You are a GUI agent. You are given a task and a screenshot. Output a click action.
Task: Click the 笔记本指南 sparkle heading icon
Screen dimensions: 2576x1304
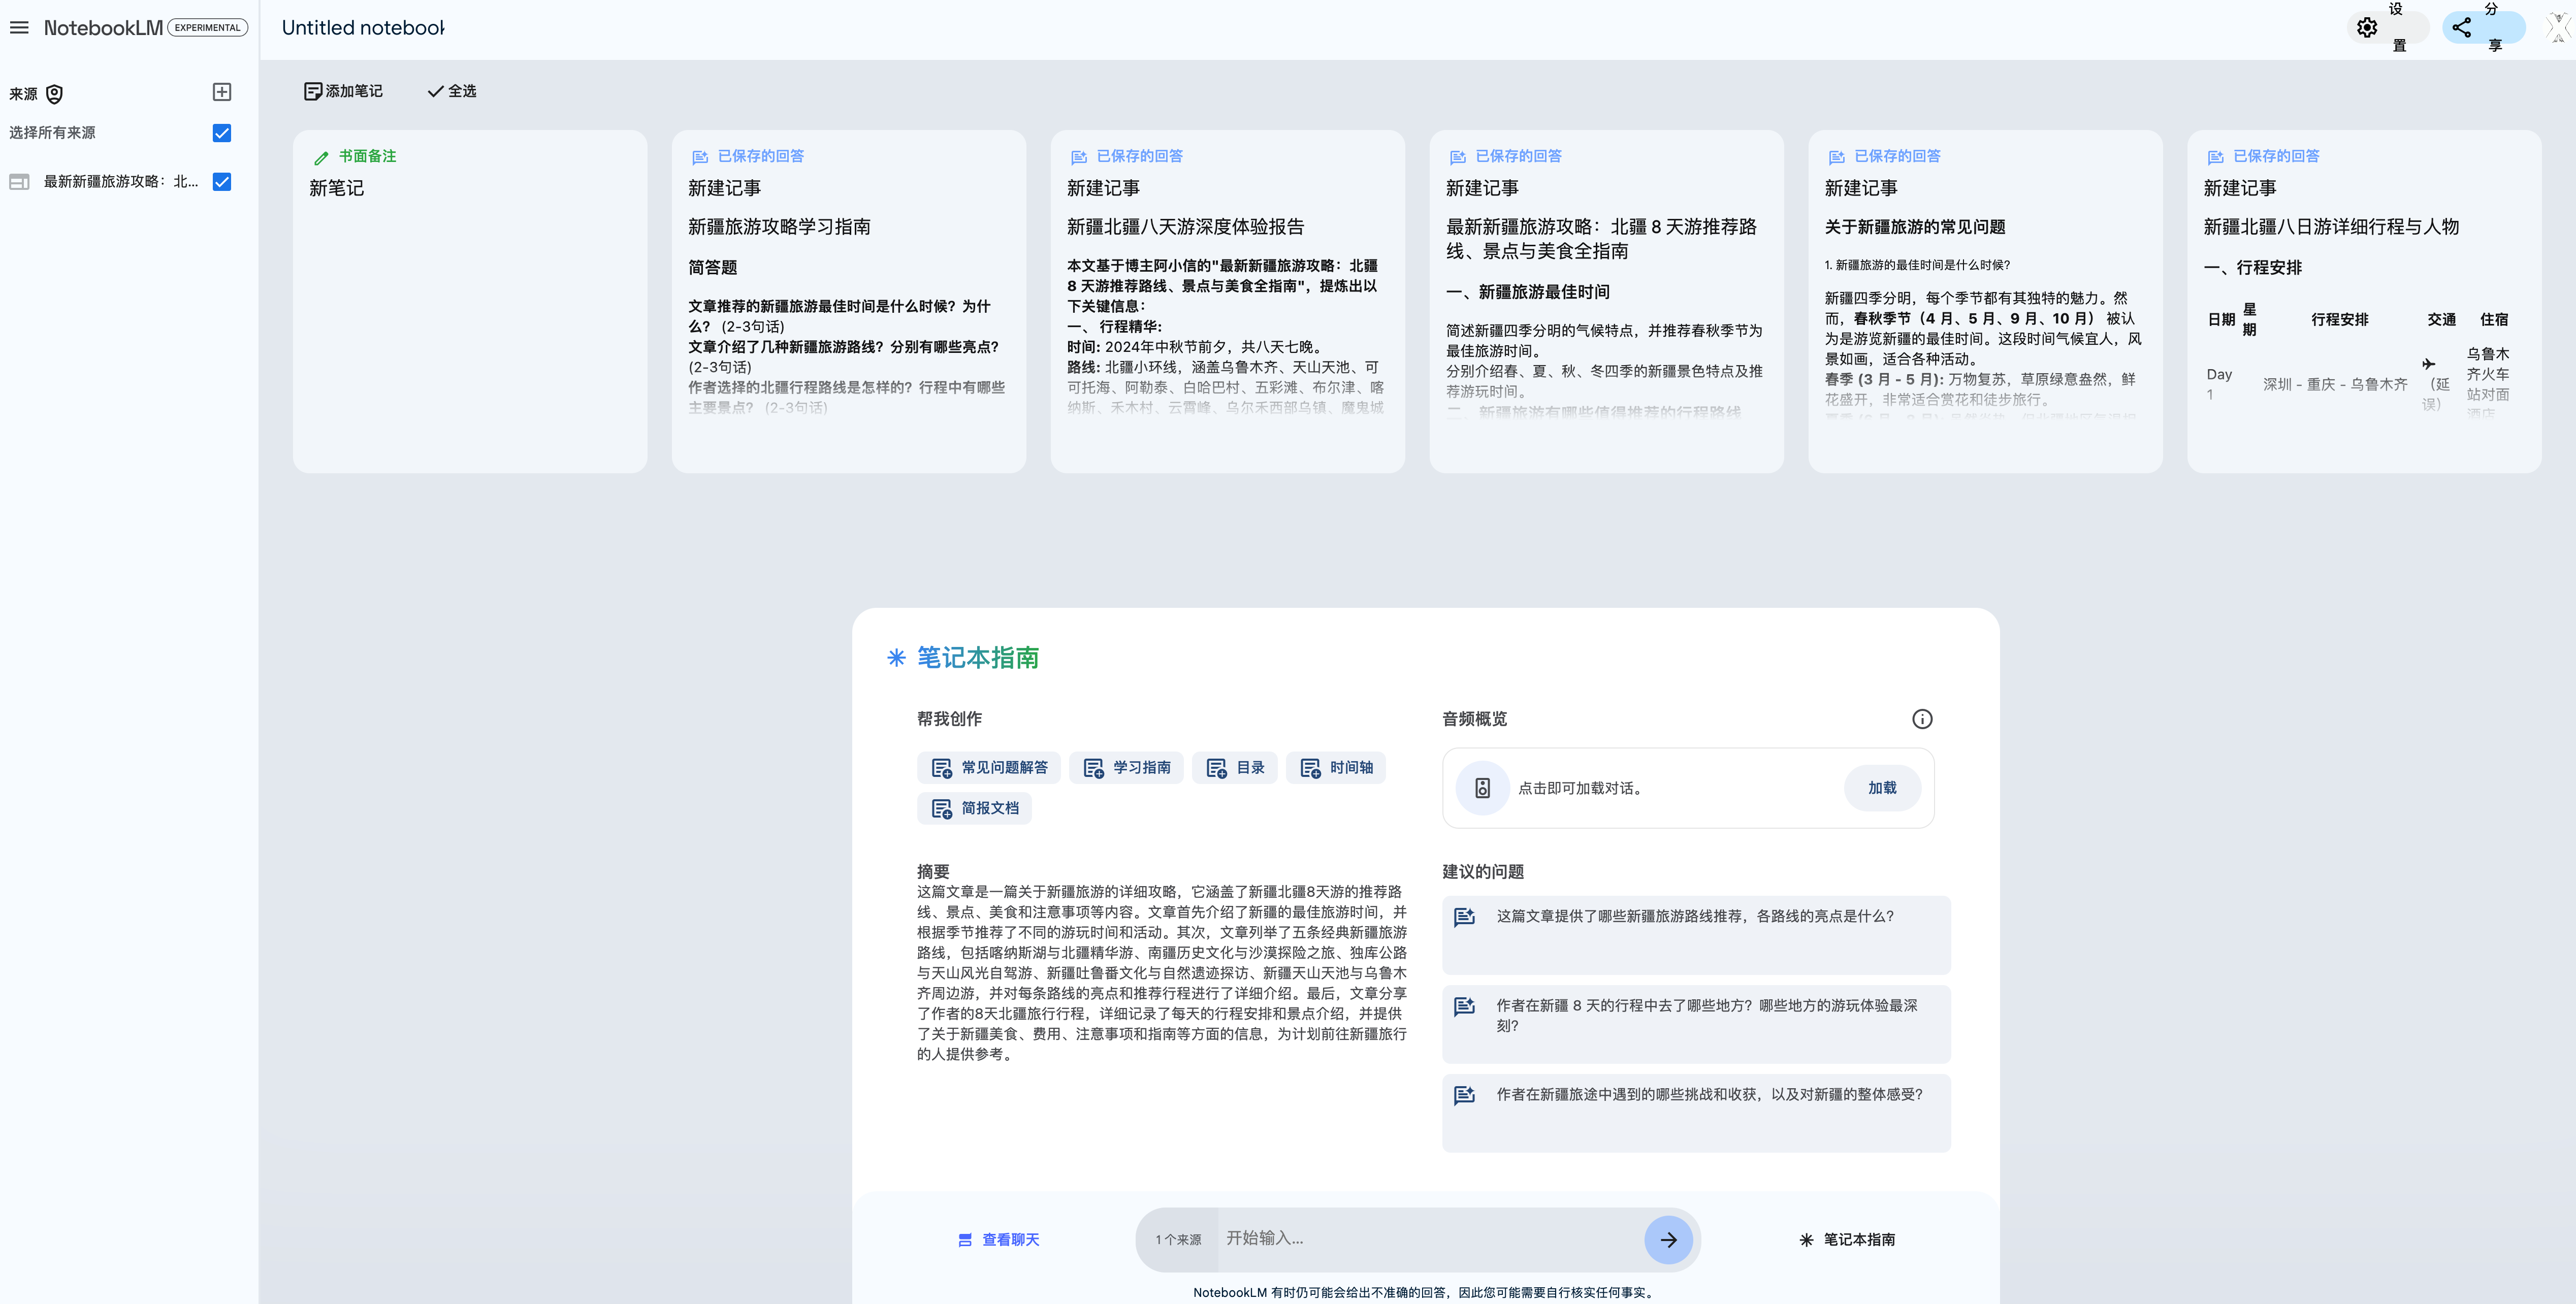896,658
